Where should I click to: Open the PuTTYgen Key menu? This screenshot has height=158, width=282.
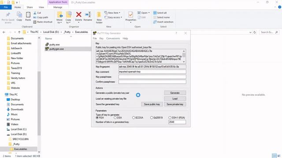[101, 38]
